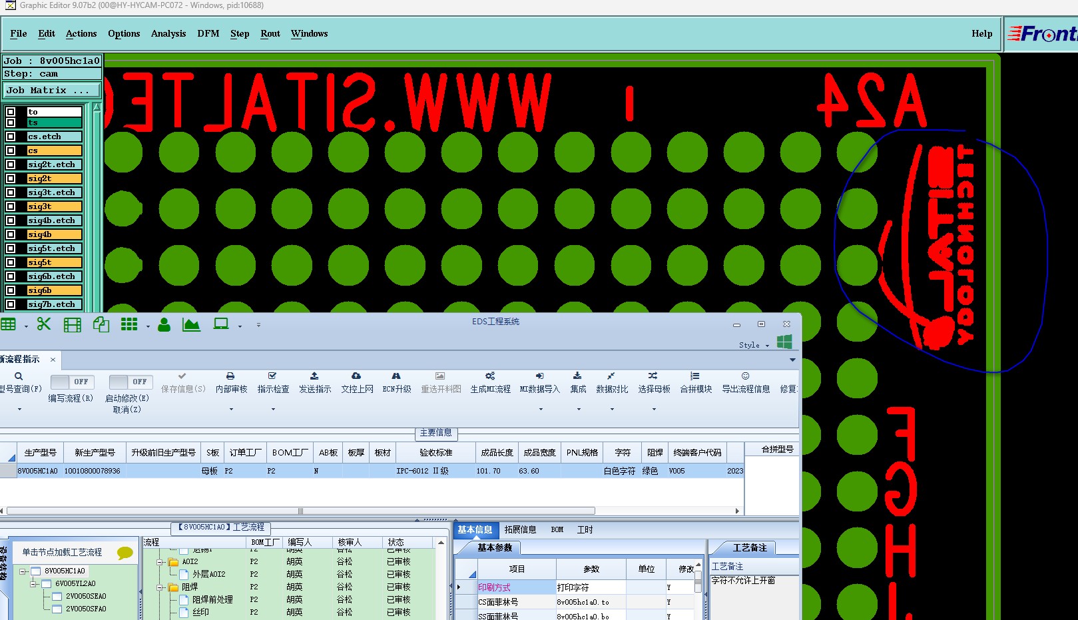Select the sig5t layer name
Viewport: 1078px width, 620px height.
click(x=54, y=262)
